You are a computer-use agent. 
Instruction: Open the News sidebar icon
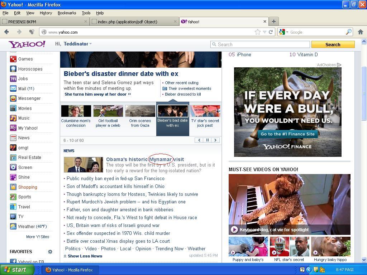(x=13, y=138)
